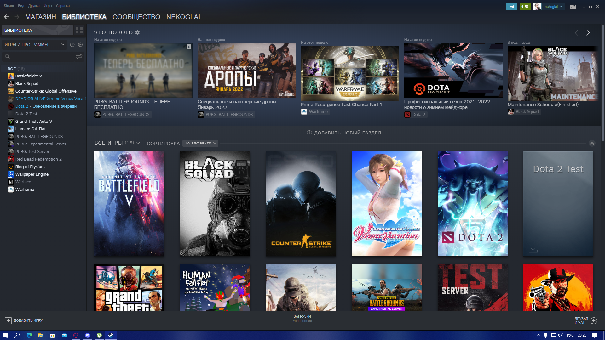
Task: Open the NEKOGLAI profile tab
Action: tap(183, 17)
